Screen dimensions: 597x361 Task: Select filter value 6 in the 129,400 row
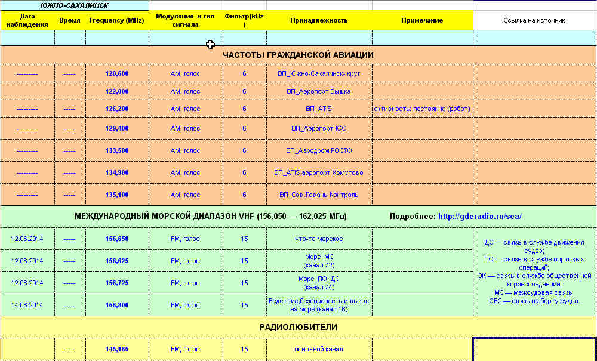pos(244,128)
